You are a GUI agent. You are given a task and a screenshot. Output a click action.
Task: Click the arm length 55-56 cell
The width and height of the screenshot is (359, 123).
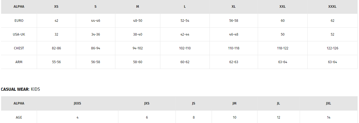point(56,62)
